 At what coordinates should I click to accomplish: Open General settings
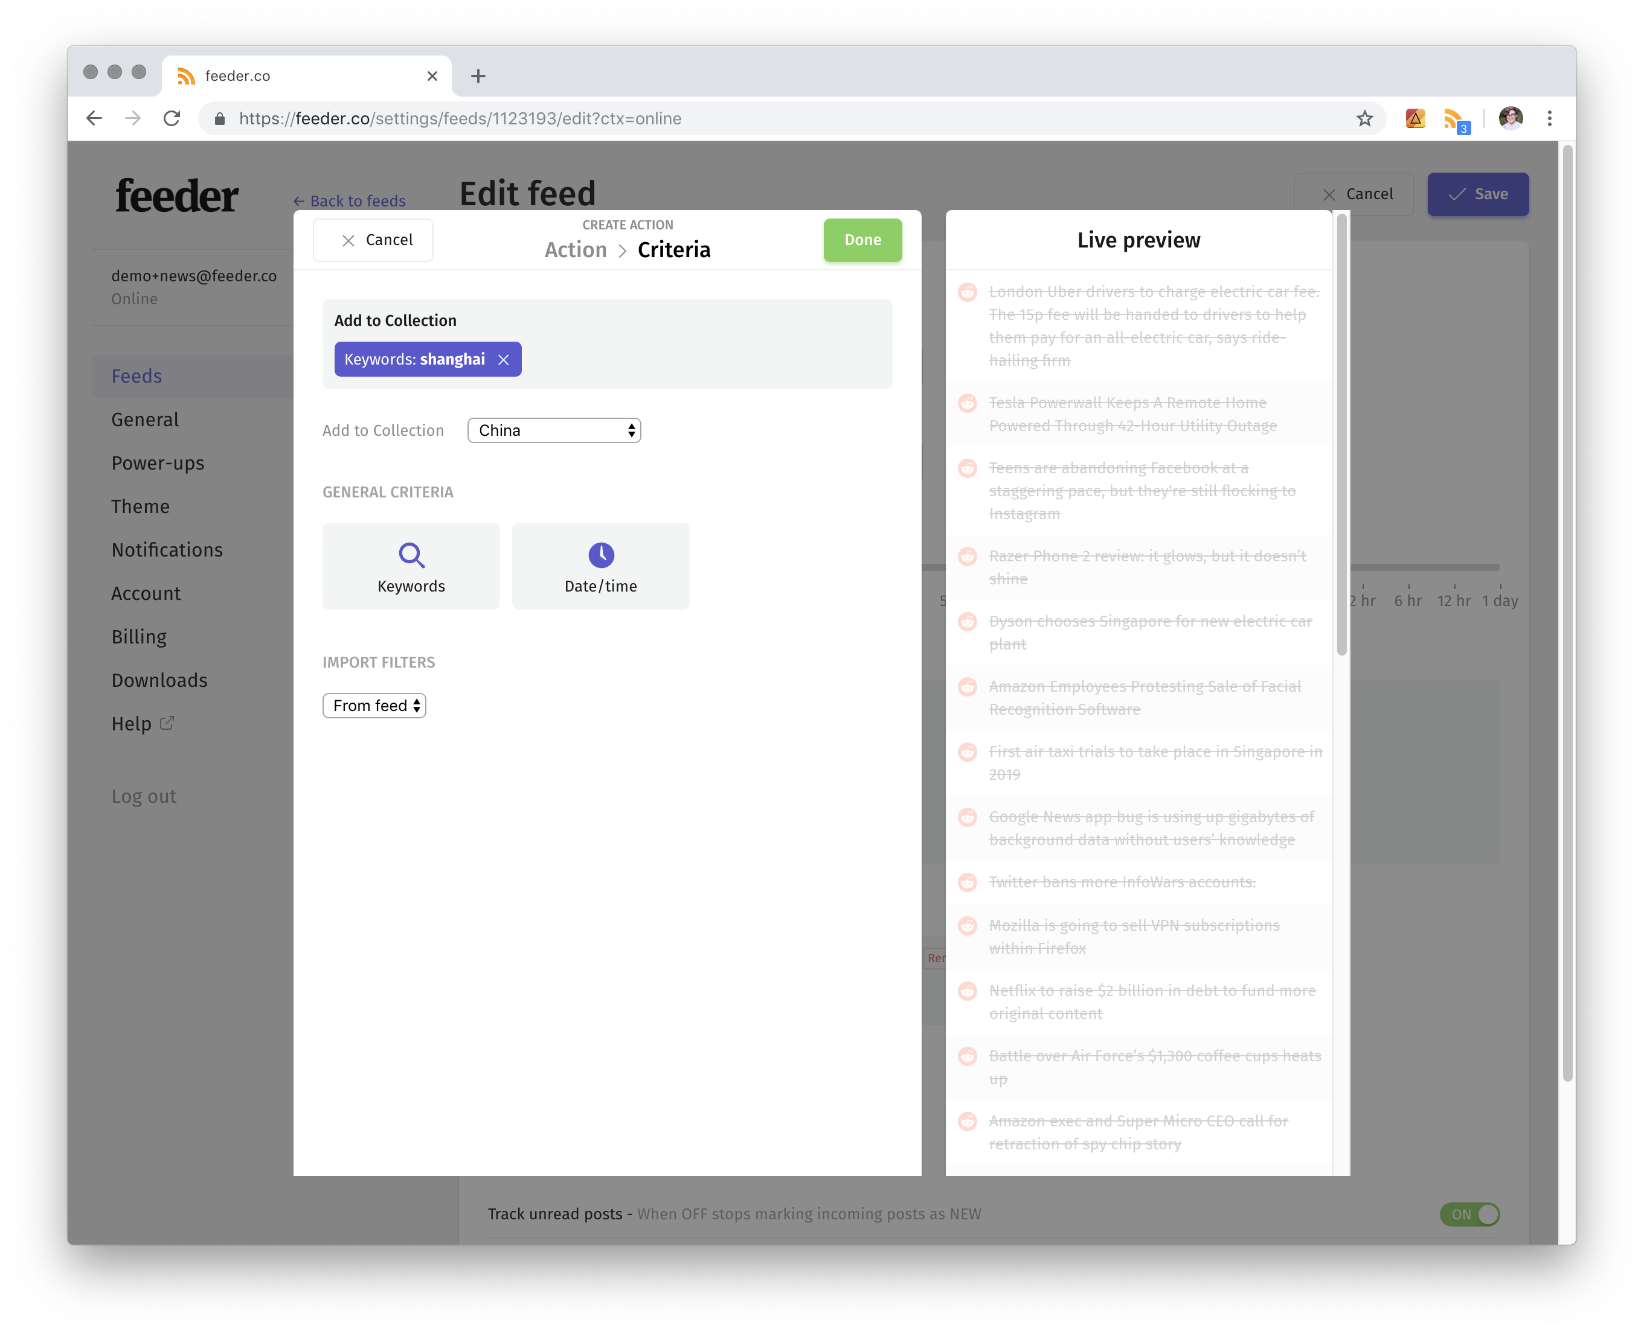tap(144, 420)
